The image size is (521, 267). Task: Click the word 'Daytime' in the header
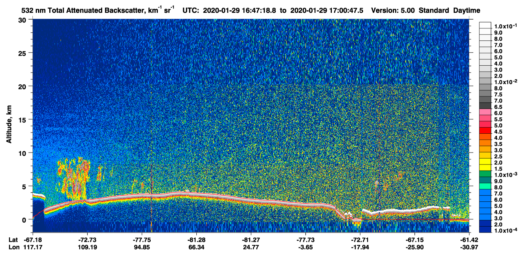[x=467, y=11]
